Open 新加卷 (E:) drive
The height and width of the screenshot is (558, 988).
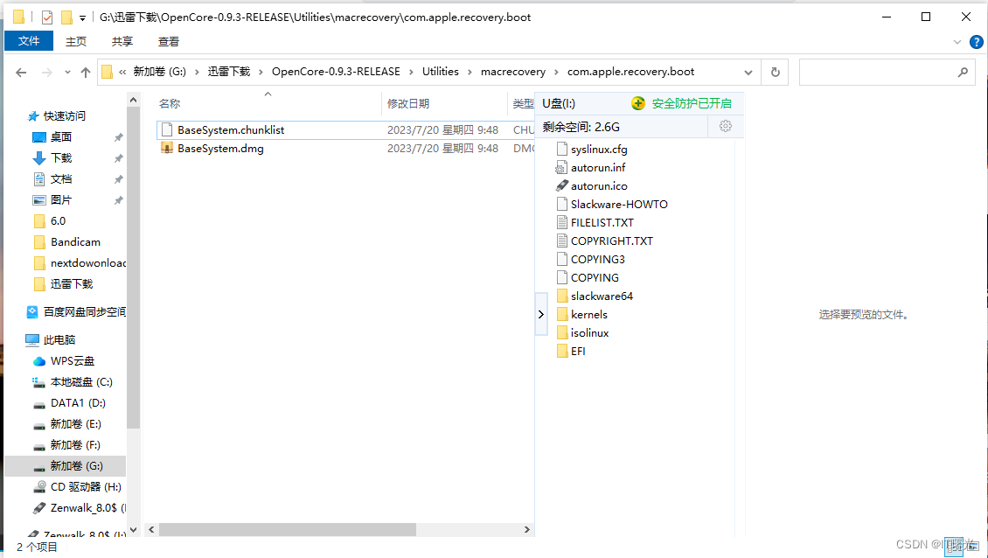tap(75, 423)
